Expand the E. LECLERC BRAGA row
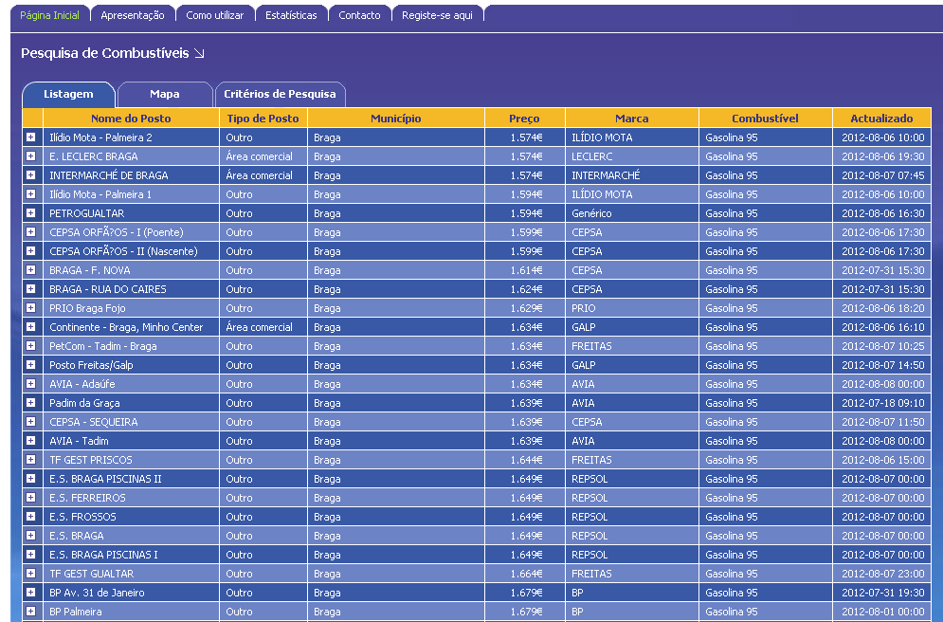 point(30,156)
